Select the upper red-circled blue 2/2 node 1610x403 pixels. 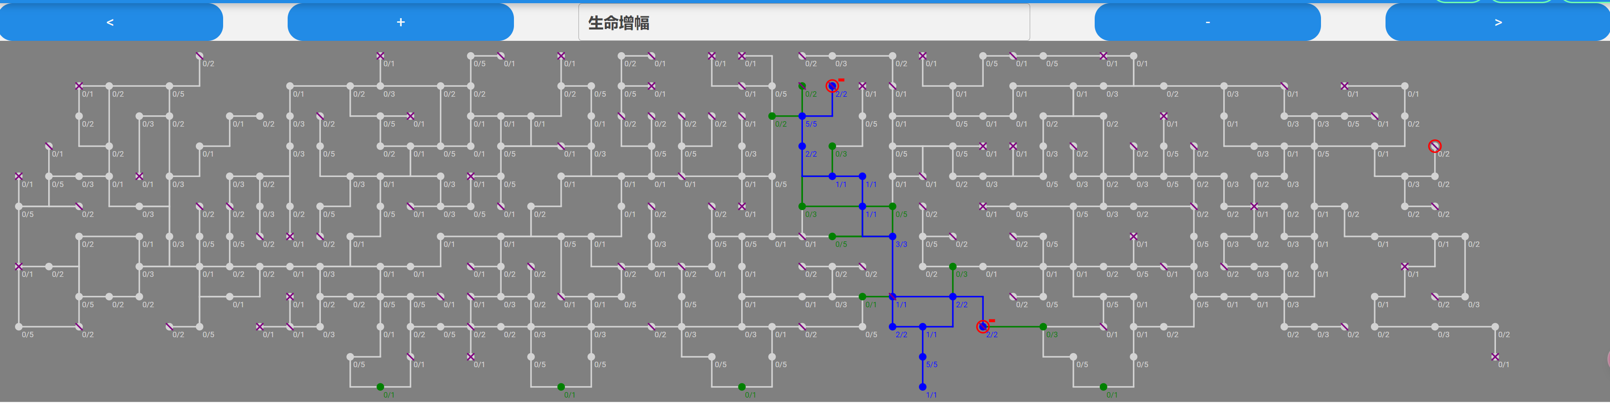[x=832, y=86]
